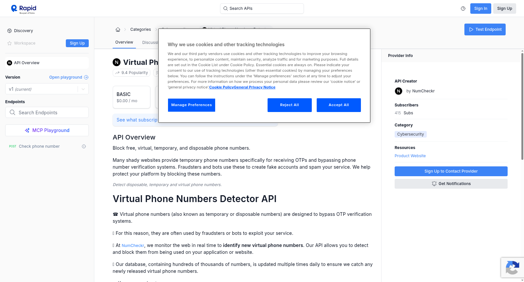Image resolution: width=524 pixels, height=282 pixels.
Task: Click Reject All cookies button
Action: coord(290,105)
